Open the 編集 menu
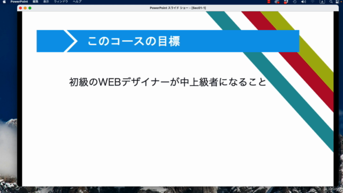Viewport: 343px width, 193px height. [35, 2]
